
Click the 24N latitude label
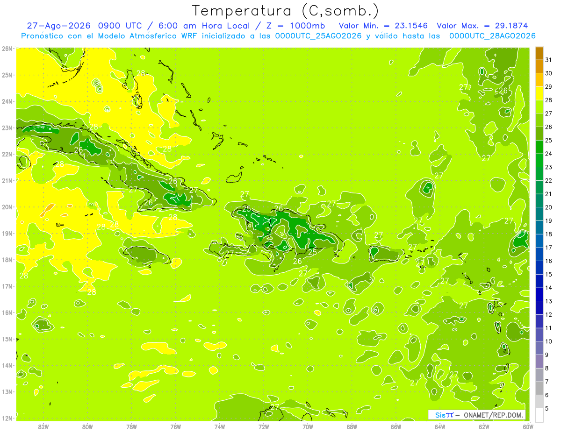pyautogui.click(x=7, y=101)
